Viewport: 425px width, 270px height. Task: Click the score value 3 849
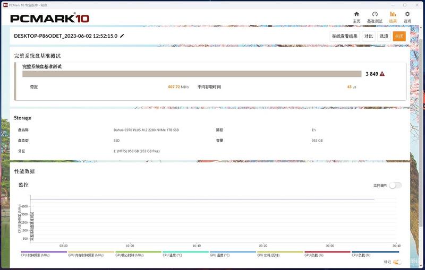pyautogui.click(x=371, y=74)
